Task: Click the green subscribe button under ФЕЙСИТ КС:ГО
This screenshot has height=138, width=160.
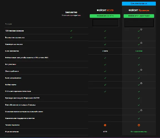Action: pos(105,16)
